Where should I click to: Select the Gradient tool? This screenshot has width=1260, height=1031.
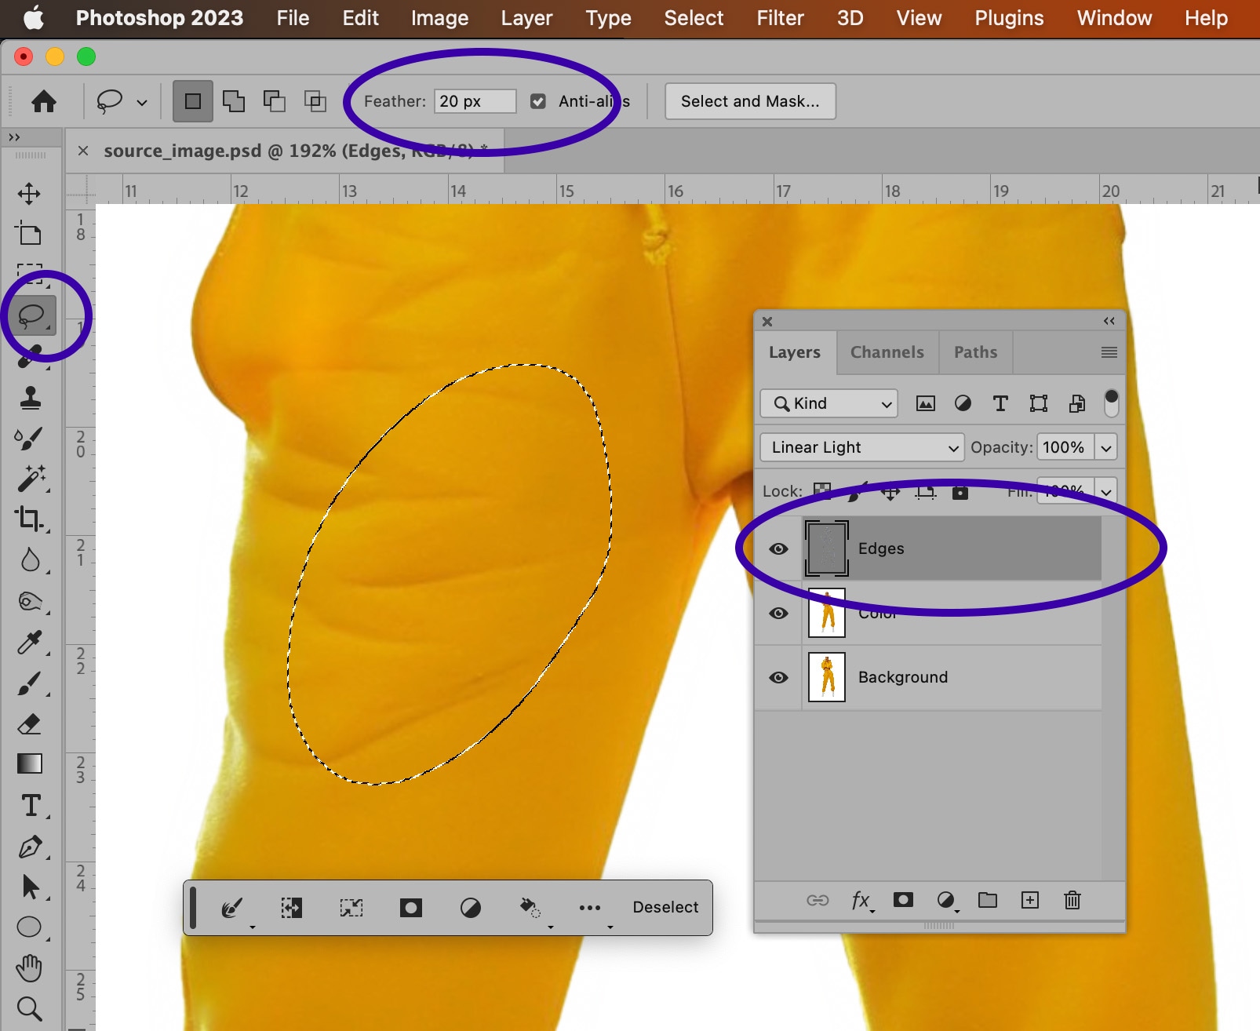pos(29,763)
